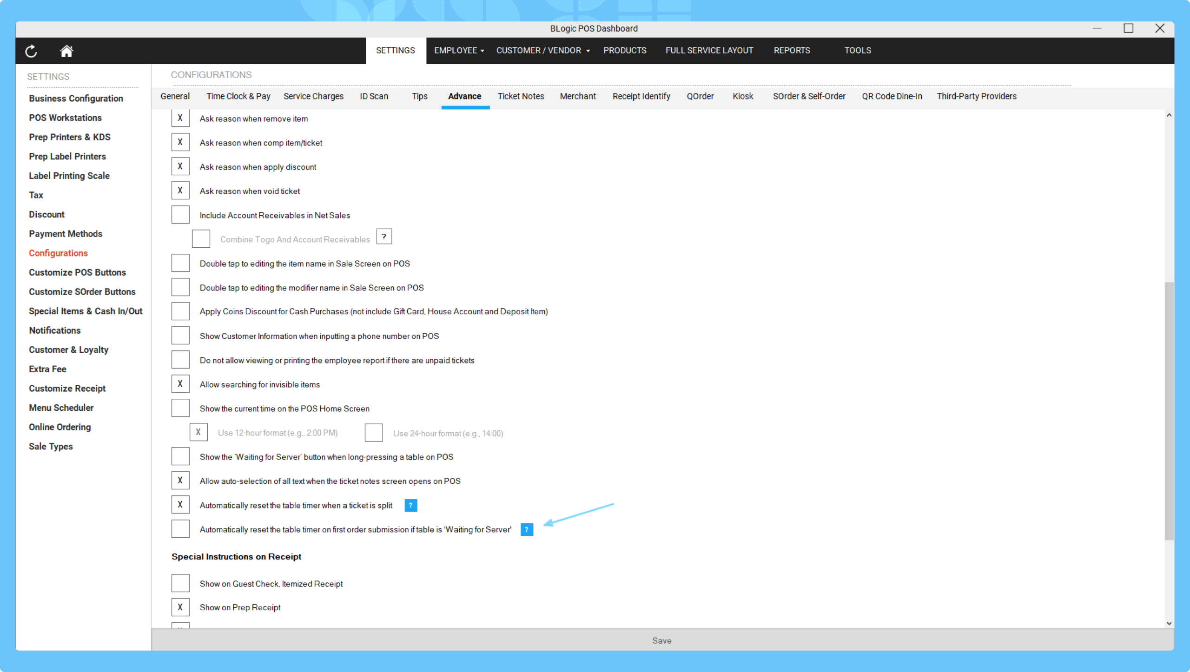Open the PRODUCTS menu
This screenshot has height=672, width=1190.
[x=625, y=50]
